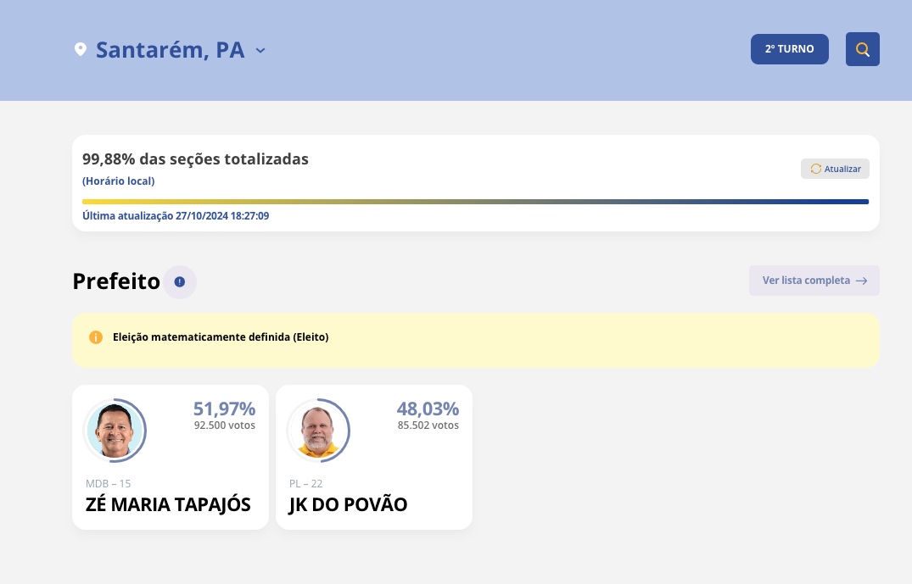Click the Horário local label
912x584 pixels.
118,181
